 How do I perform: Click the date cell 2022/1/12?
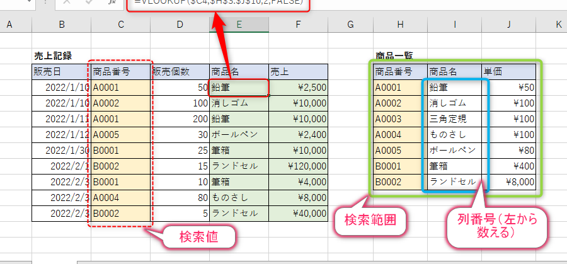(x=62, y=135)
